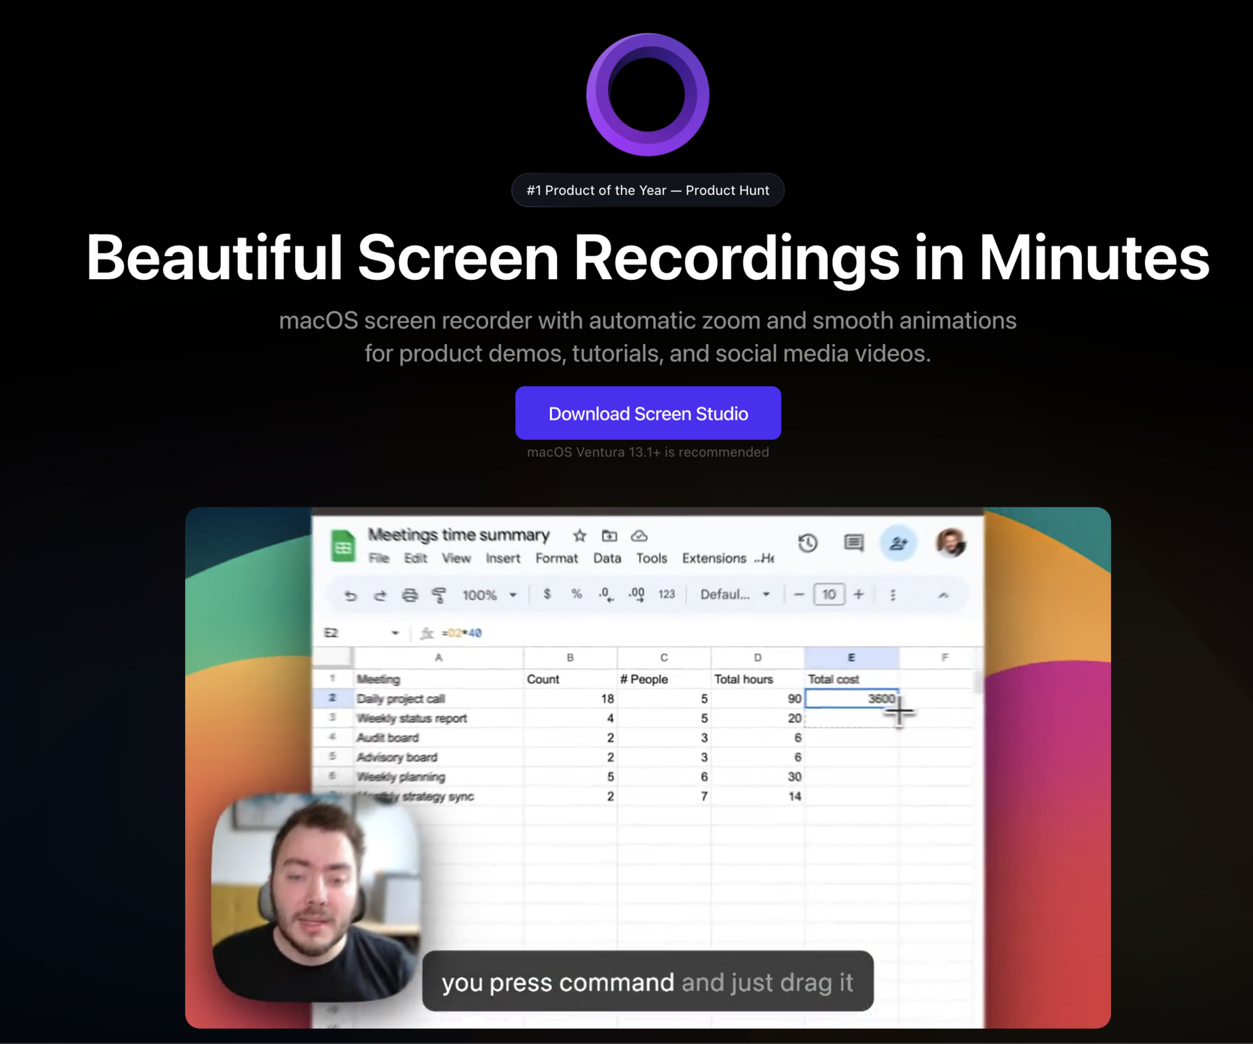Screen dimensions: 1253x1044
Task: Click the Google Sheets green logo icon
Action: [x=342, y=546]
